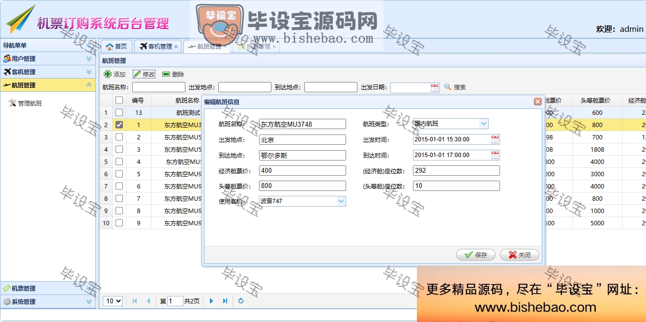Go to the first page of results
Viewport: 646px width, 322px height.
coord(135,301)
